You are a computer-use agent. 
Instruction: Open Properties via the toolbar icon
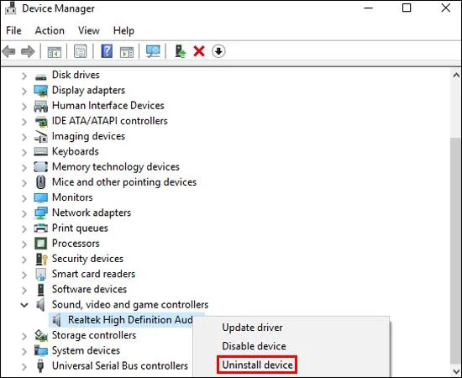[x=81, y=51]
